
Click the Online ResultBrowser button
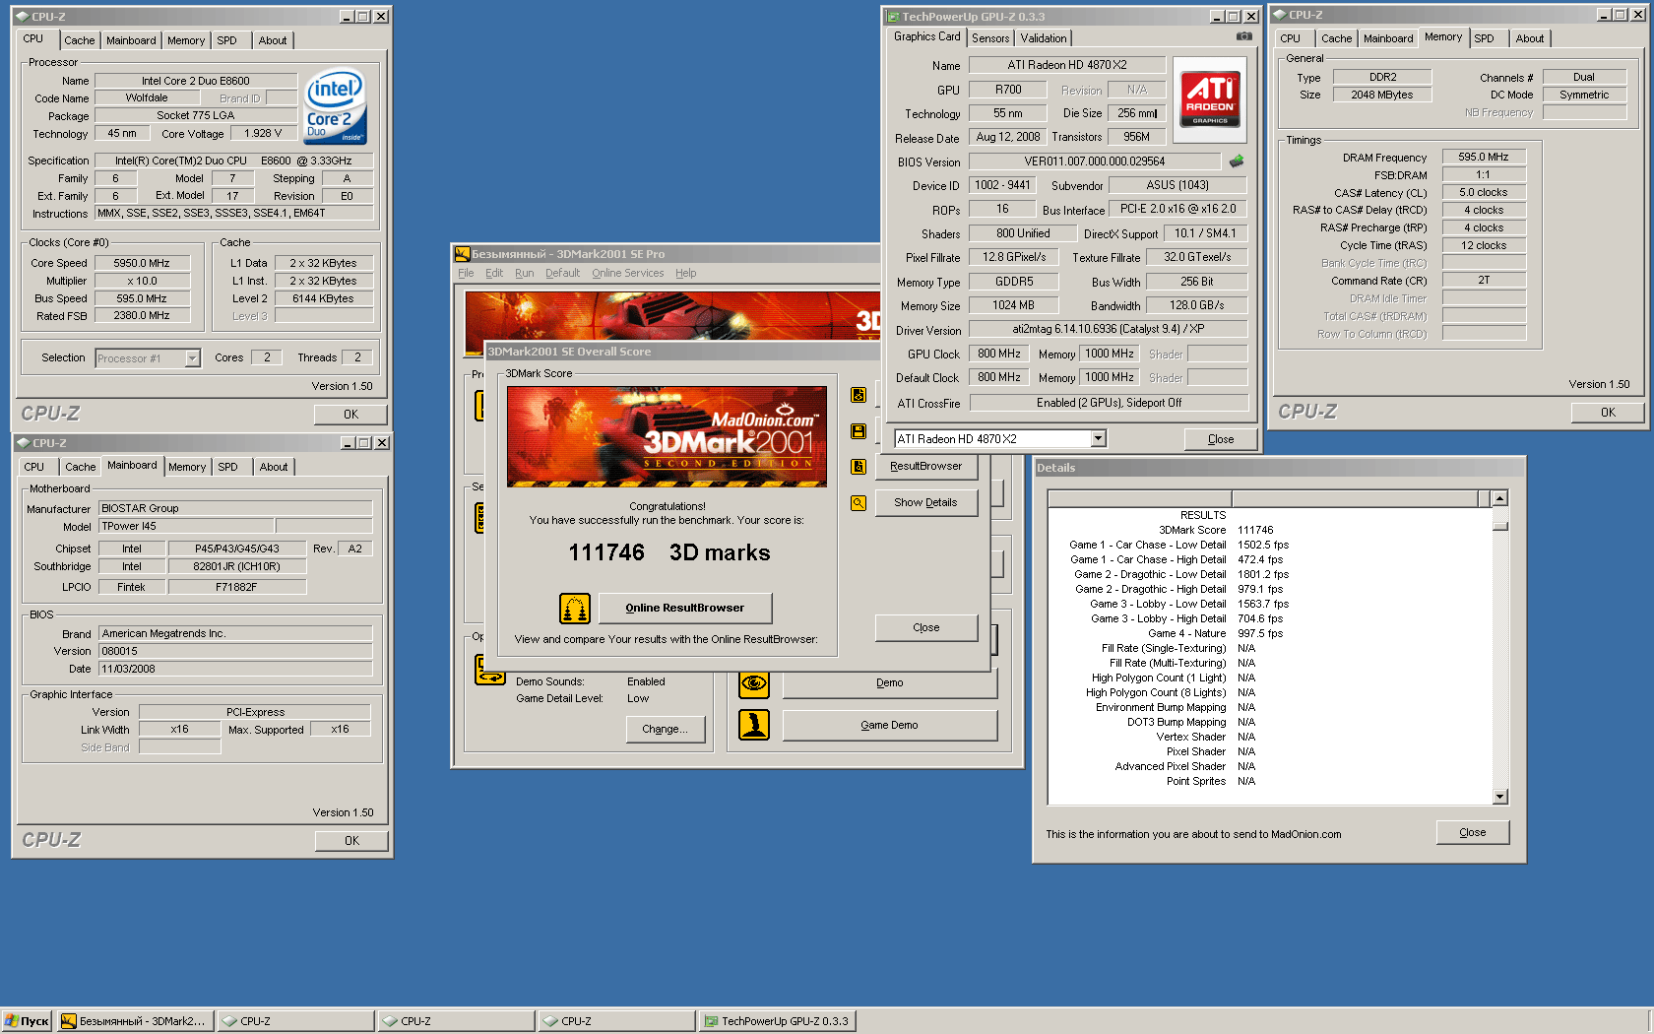coord(685,609)
